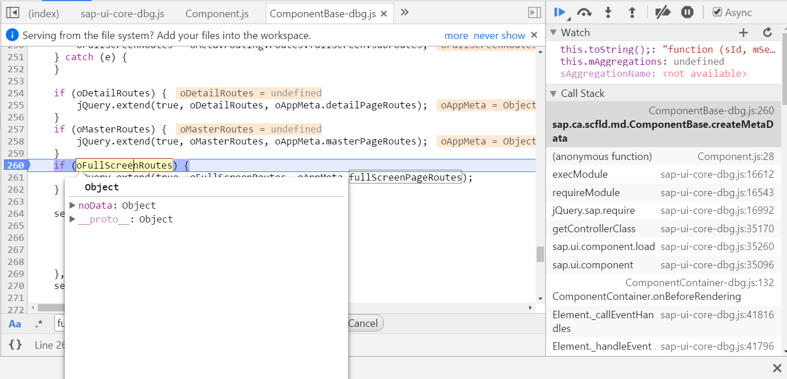This screenshot has height=379, width=787.
Task: Collapse the Watch section
Action: 552,32
